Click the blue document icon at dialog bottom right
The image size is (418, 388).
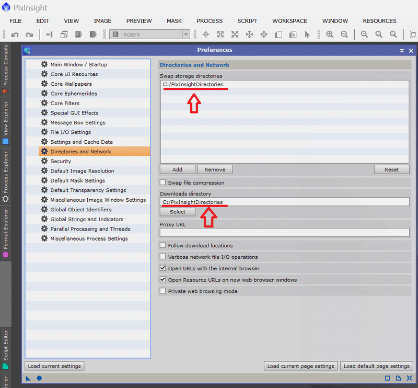coord(398,378)
